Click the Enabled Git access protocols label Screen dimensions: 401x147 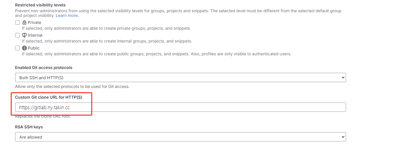point(44,68)
